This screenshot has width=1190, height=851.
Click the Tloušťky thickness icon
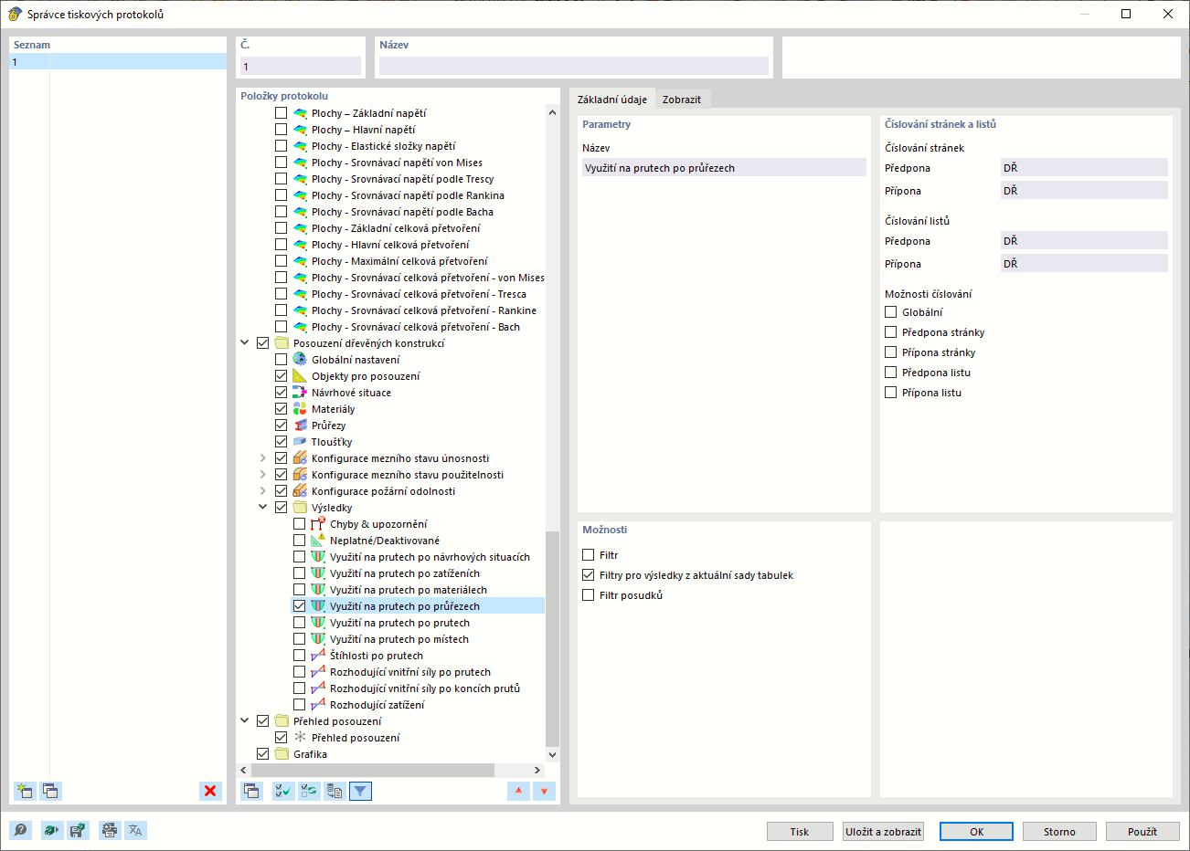click(x=300, y=442)
